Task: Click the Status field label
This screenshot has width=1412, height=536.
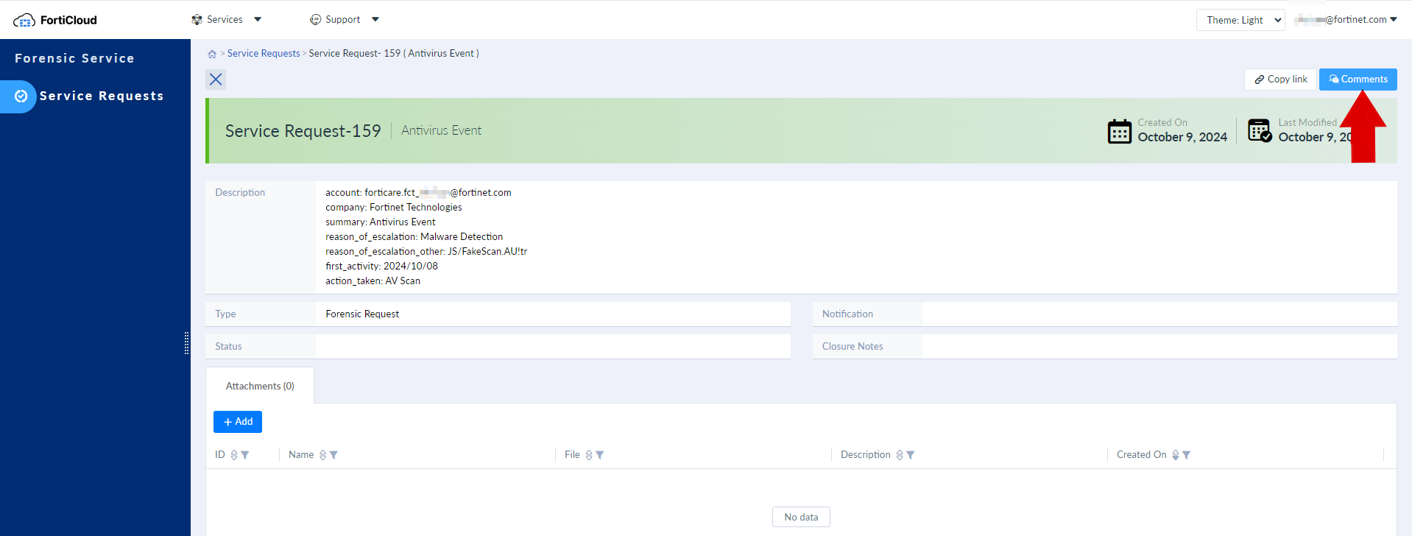Action: point(228,347)
